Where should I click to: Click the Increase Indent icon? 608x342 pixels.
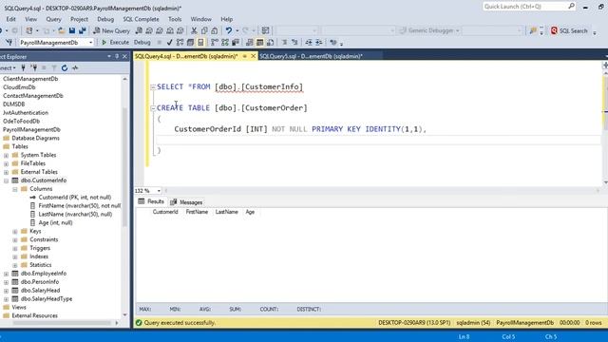[319, 42]
